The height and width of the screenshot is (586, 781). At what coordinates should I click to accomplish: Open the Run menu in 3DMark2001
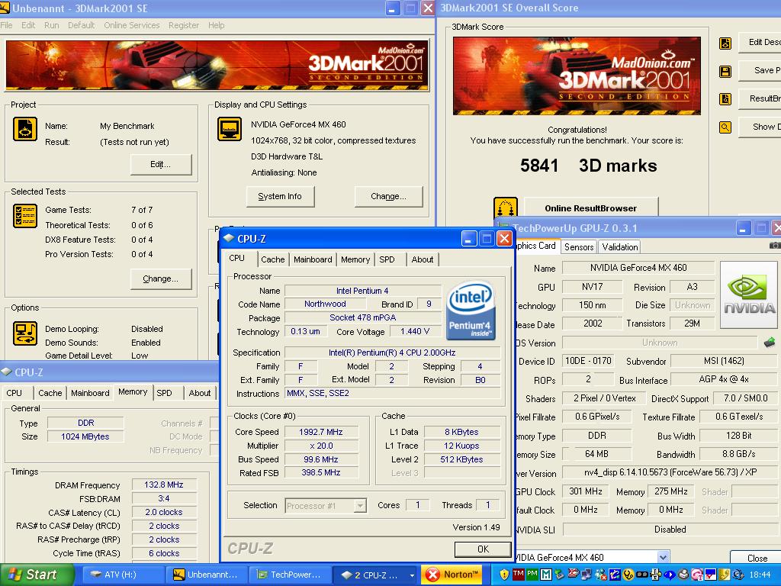(x=51, y=25)
